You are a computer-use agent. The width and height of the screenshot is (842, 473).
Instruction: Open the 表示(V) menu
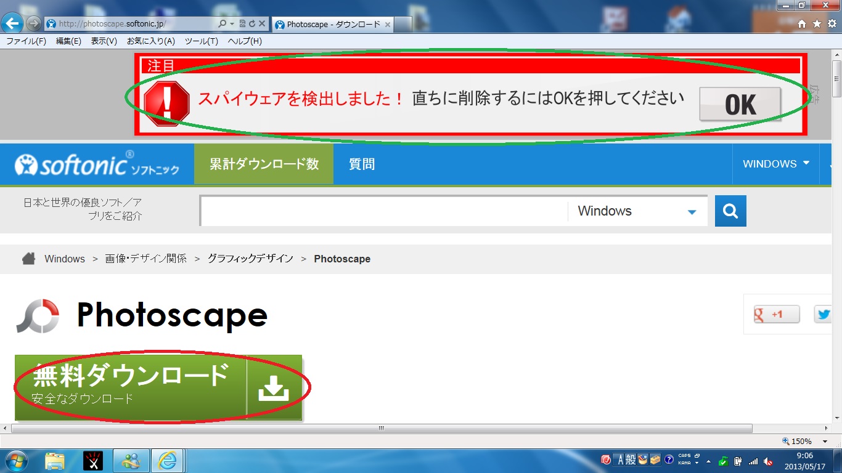click(104, 41)
